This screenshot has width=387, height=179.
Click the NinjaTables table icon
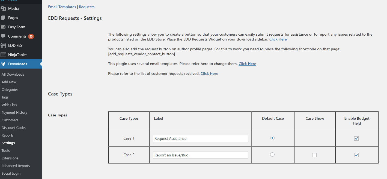coord(3,55)
